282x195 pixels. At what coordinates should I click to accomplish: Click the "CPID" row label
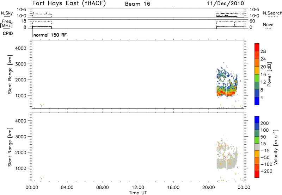(8, 33)
